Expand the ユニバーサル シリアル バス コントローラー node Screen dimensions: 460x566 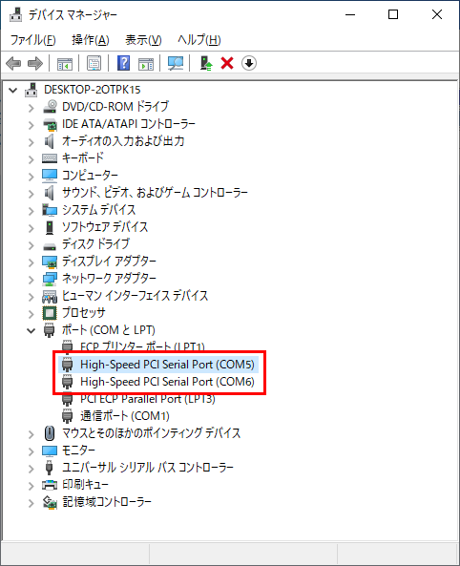point(31,469)
